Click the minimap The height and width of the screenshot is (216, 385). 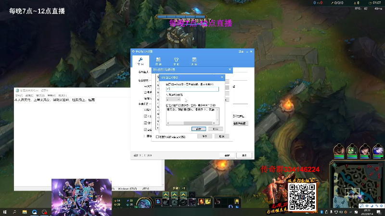click(357, 184)
